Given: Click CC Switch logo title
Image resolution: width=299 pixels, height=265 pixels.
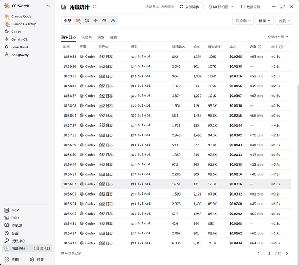Looking at the screenshot, I should pyautogui.click(x=16, y=6).
